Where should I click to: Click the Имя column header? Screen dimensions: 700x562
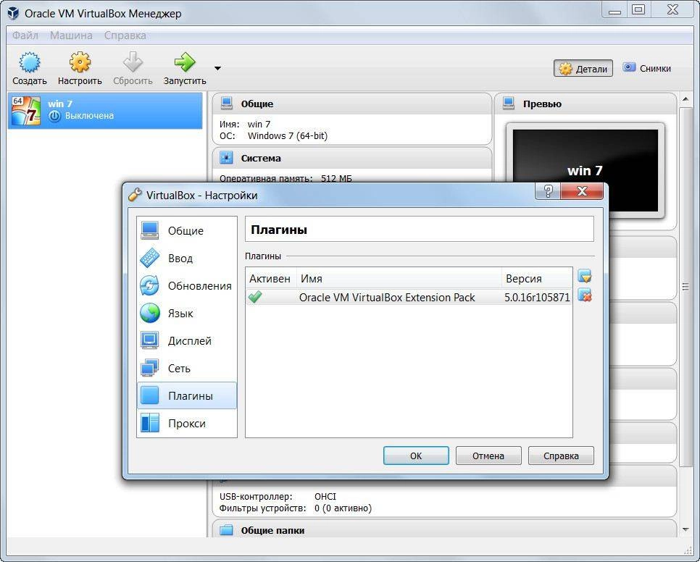click(x=399, y=279)
